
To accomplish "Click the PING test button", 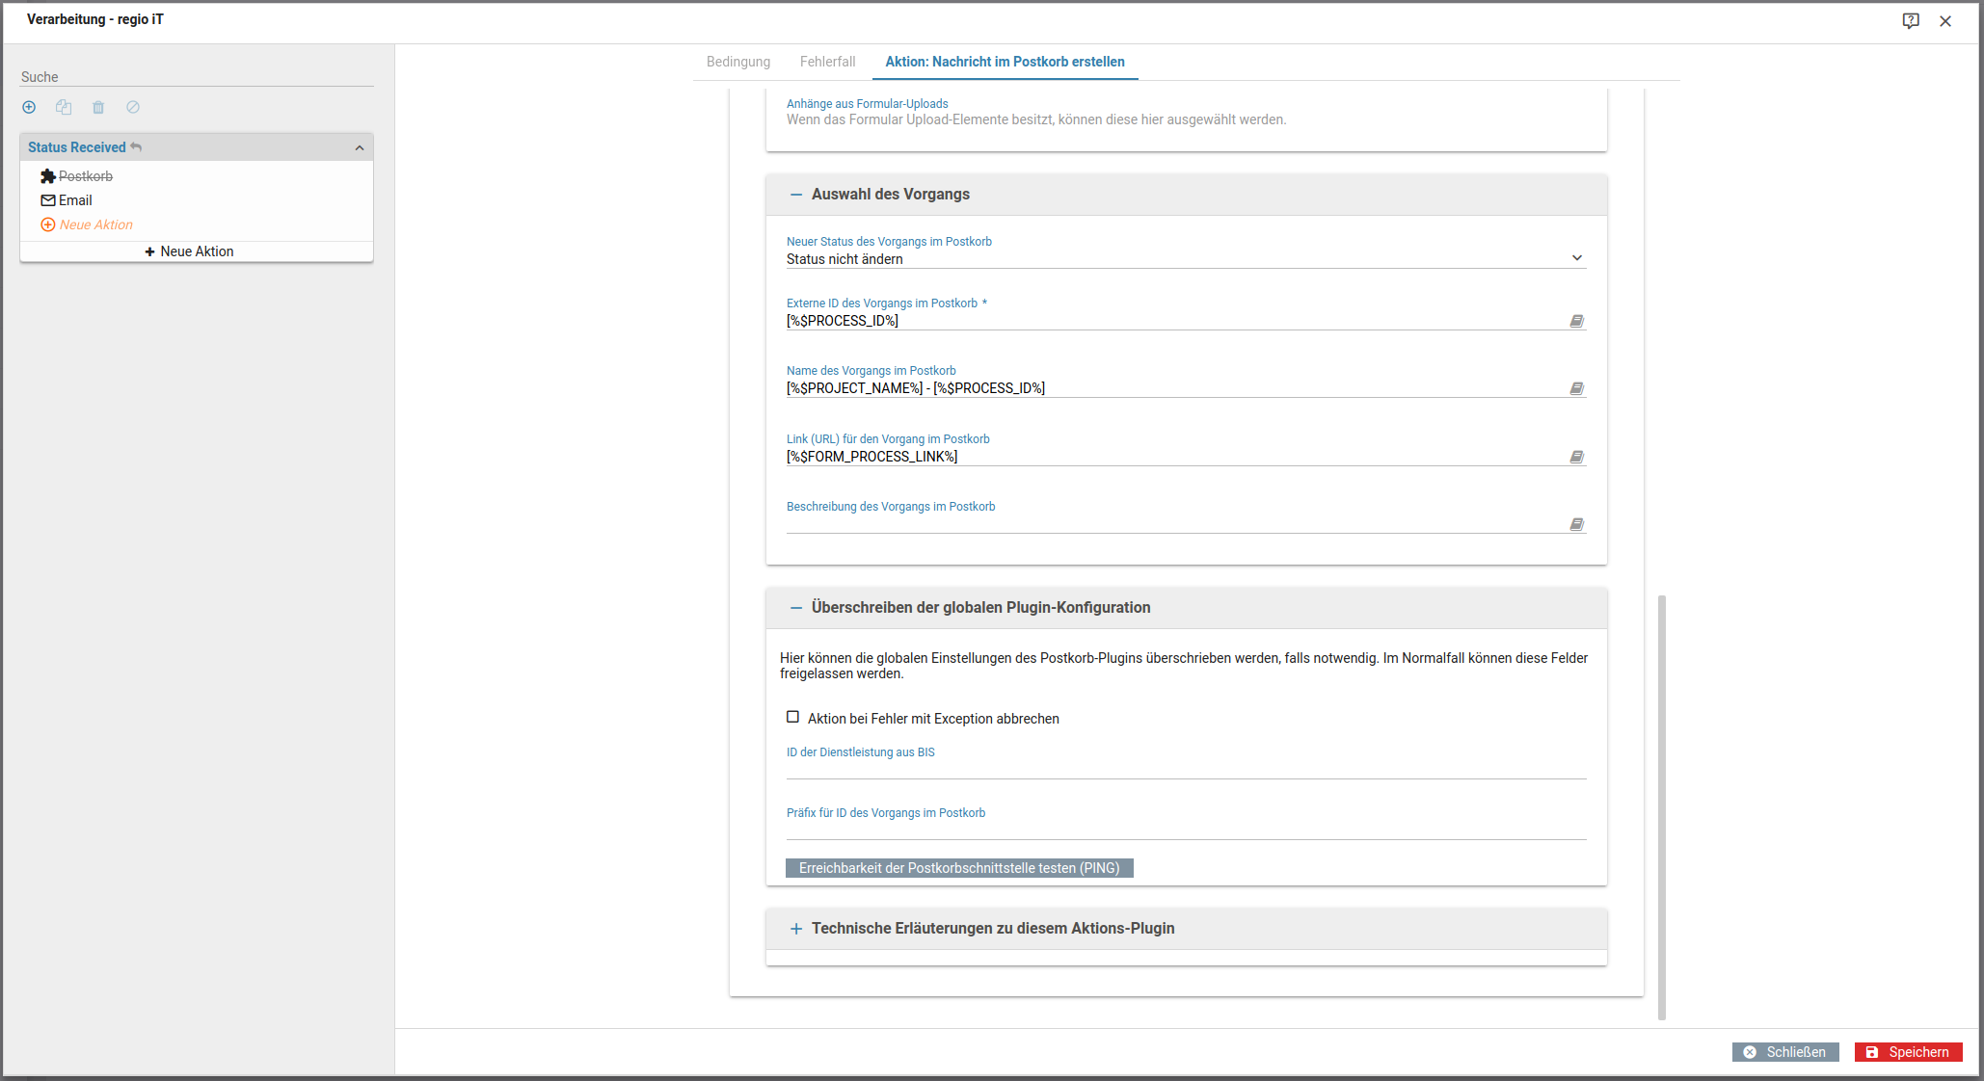I will [x=958, y=868].
